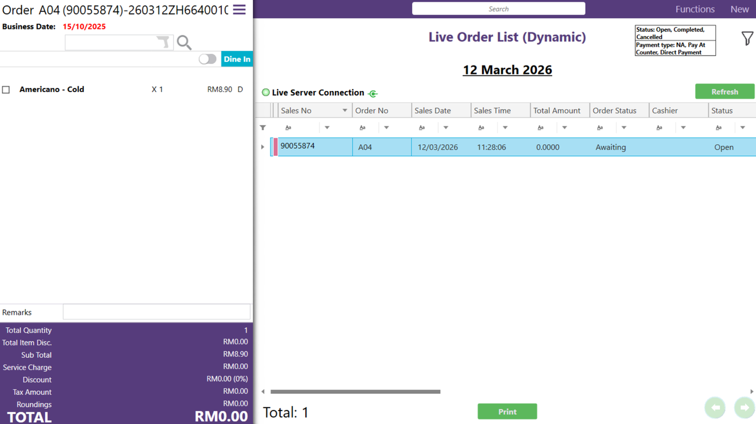Image resolution: width=756 pixels, height=424 pixels.
Task: Go to previous page with left arrow
Action: pos(715,407)
